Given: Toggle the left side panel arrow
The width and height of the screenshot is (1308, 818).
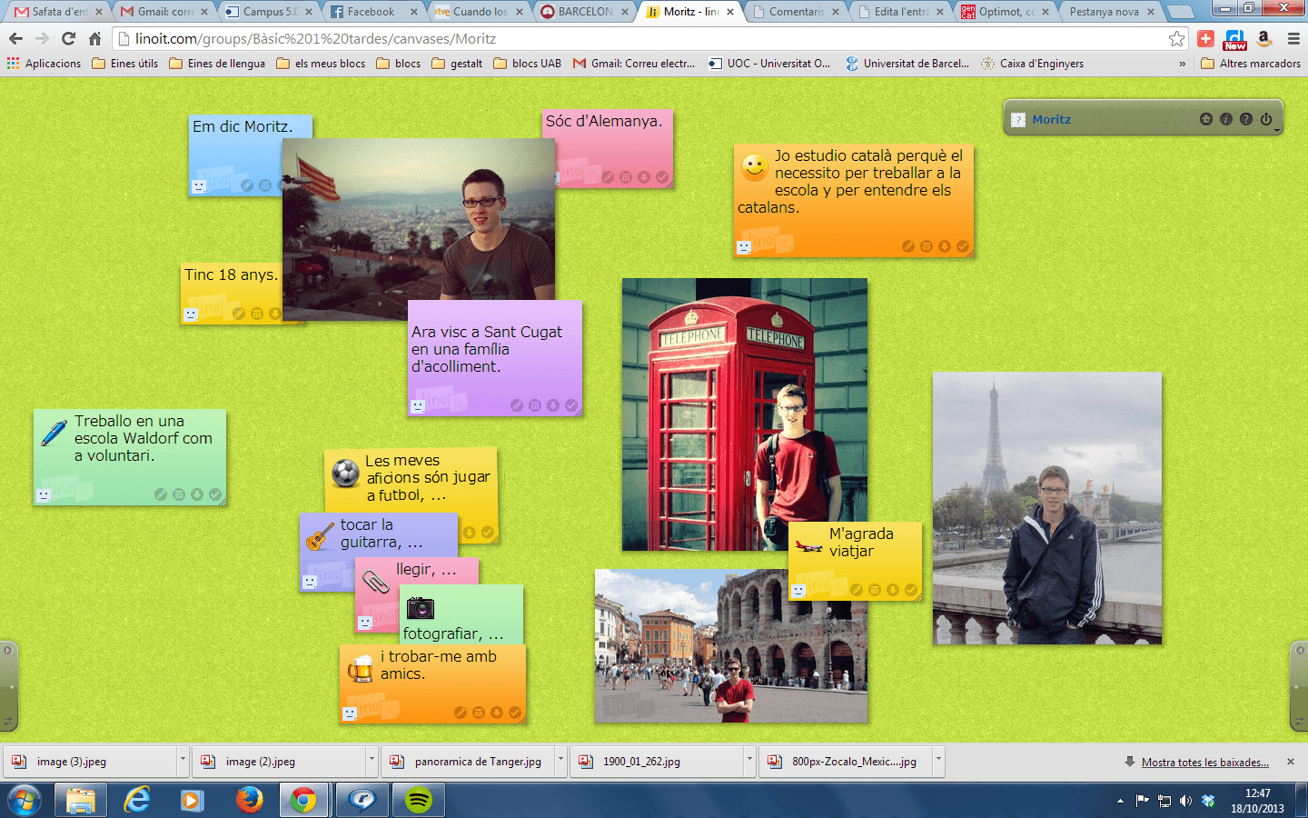Looking at the screenshot, I should [7, 650].
